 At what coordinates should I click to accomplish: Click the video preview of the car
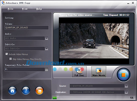(94, 41)
